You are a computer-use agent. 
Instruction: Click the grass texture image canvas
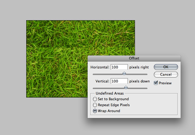click(x=81, y=59)
